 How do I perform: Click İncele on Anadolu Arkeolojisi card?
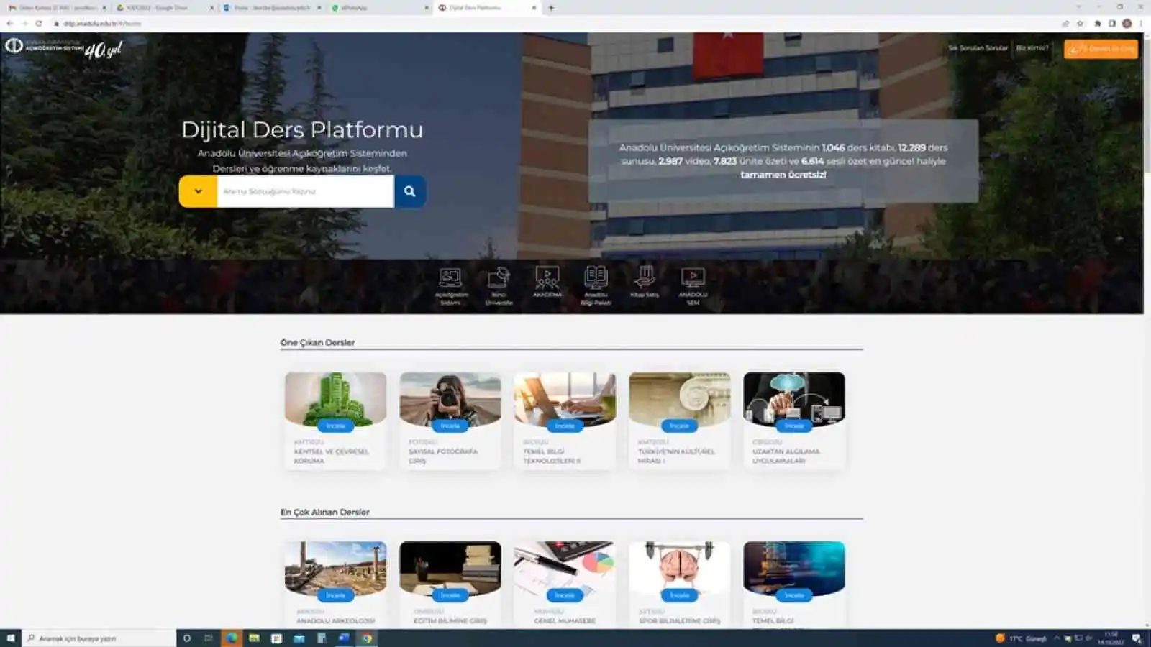(x=335, y=595)
